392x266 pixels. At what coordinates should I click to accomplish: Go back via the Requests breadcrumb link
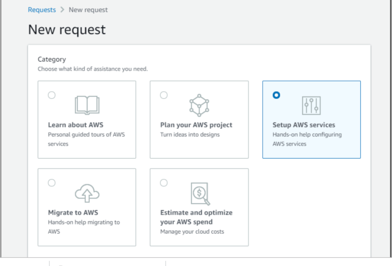pos(42,10)
